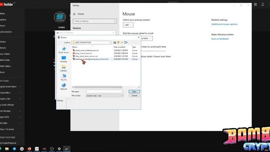
Task: Click the Find a setting search box
Action: pyautogui.click(x=94, y=21)
